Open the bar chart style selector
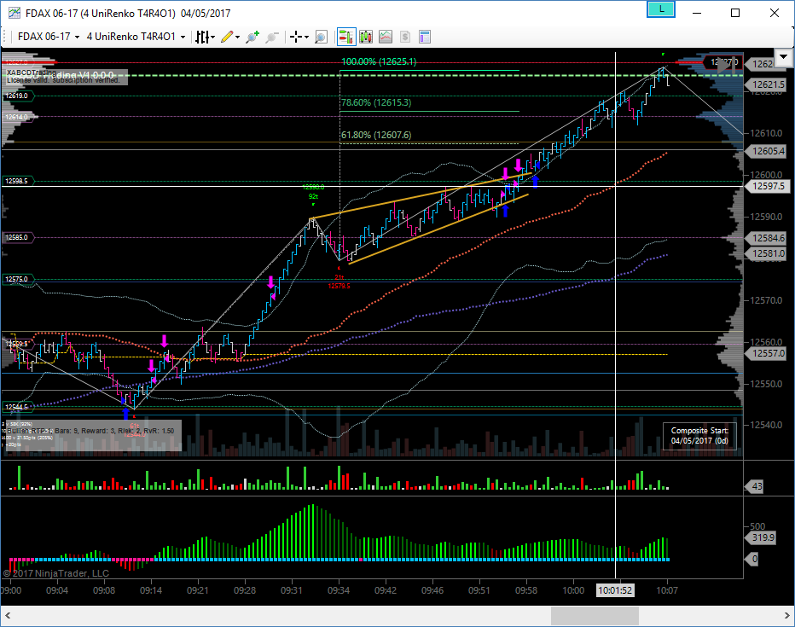This screenshot has width=795, height=627. coord(202,37)
